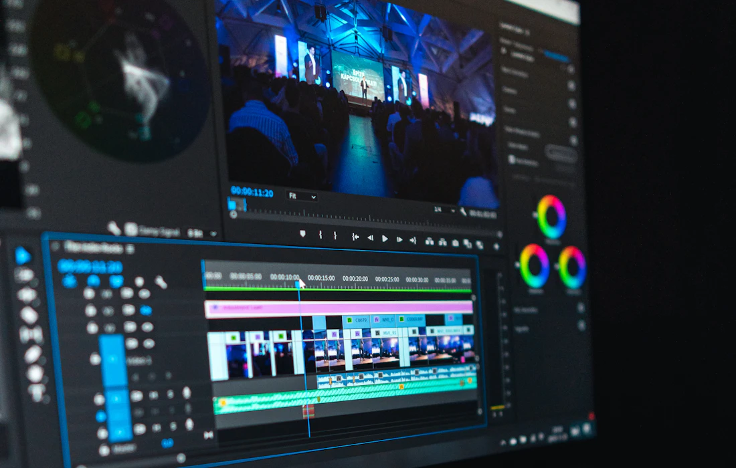
Task: Click the Program monitor timecode 00:00:11:20
Action: (252, 192)
